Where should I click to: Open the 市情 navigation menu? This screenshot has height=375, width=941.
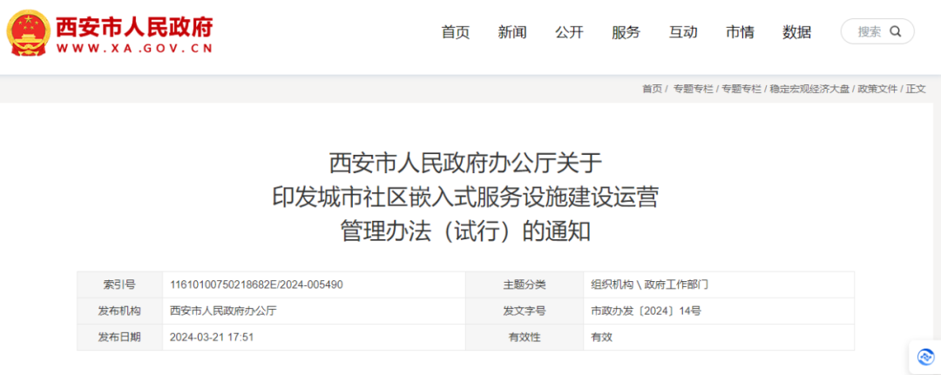(740, 32)
